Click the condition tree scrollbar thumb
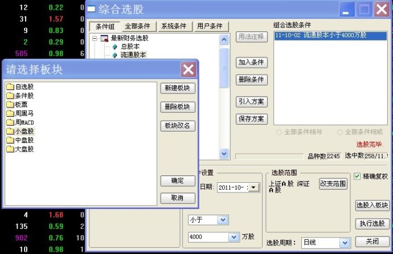The height and width of the screenshot is (254, 393). coord(224,68)
